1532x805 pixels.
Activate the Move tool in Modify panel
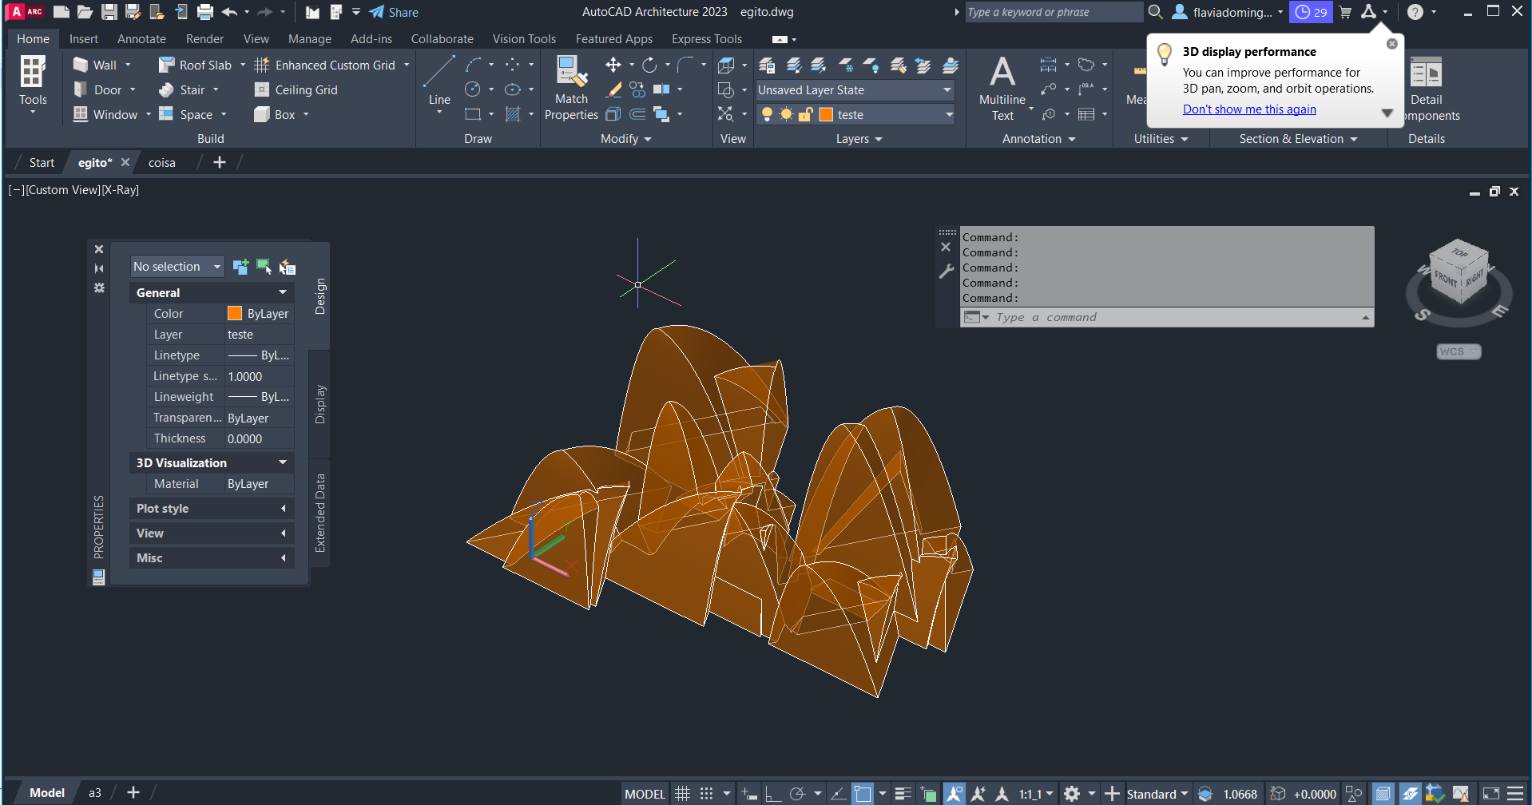(613, 65)
